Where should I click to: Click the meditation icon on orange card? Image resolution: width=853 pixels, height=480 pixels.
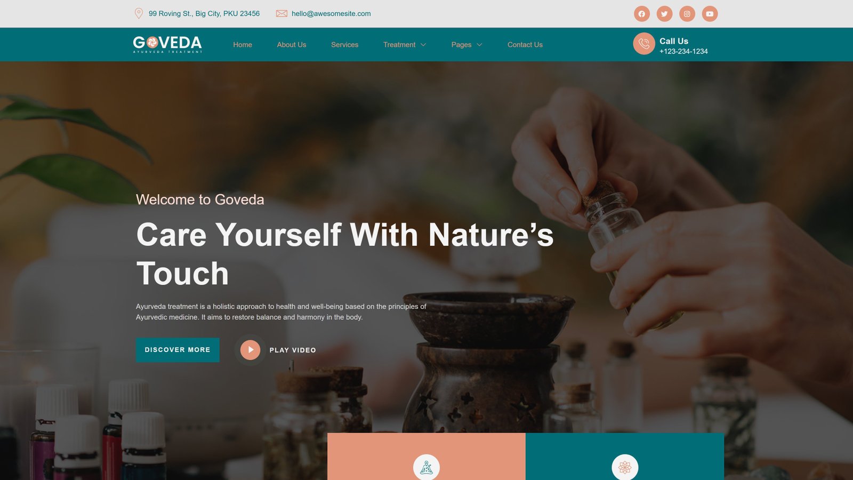(426, 467)
